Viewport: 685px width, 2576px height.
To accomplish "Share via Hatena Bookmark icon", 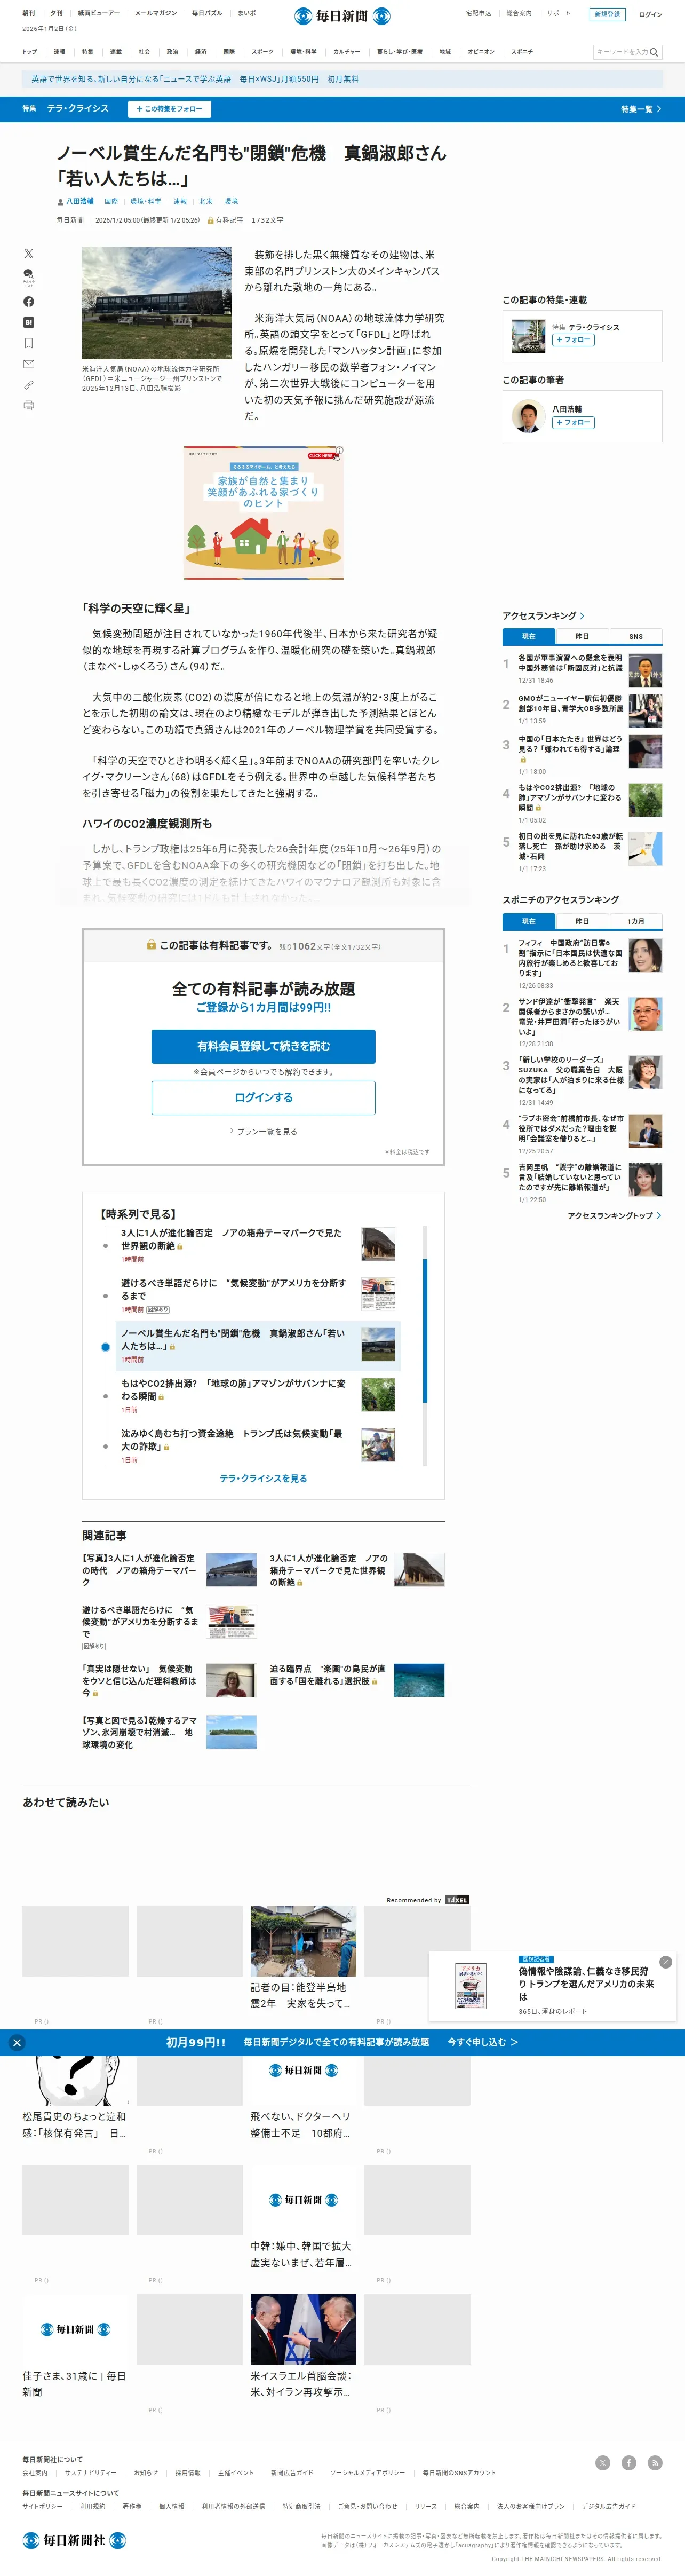I will (x=28, y=322).
